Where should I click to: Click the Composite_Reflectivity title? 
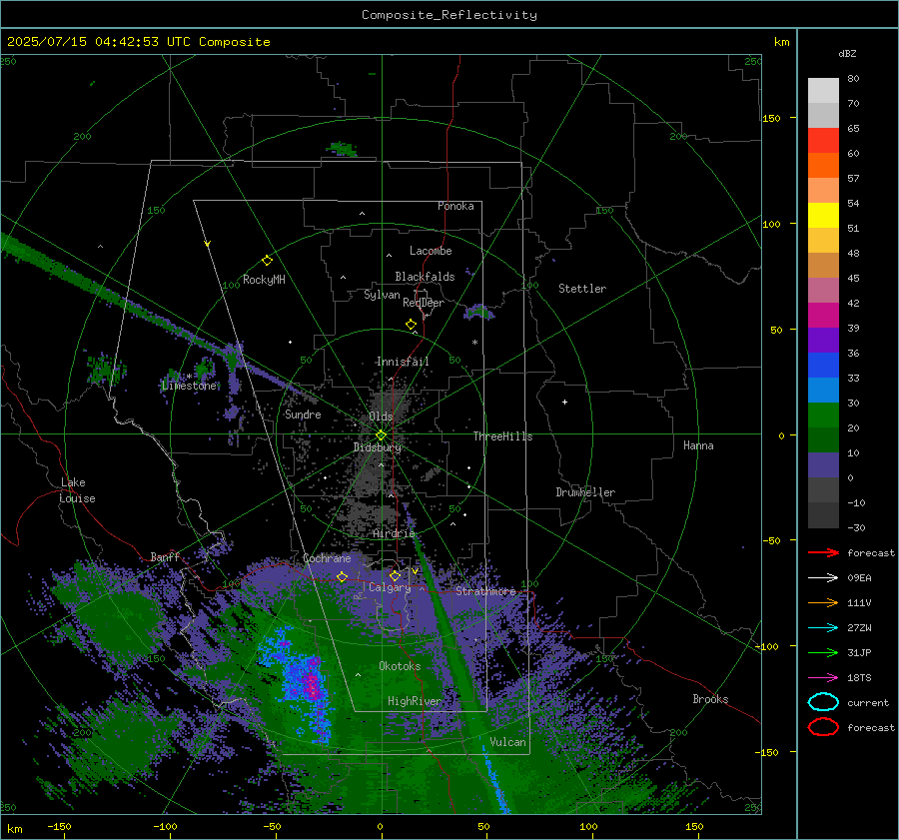449,15
